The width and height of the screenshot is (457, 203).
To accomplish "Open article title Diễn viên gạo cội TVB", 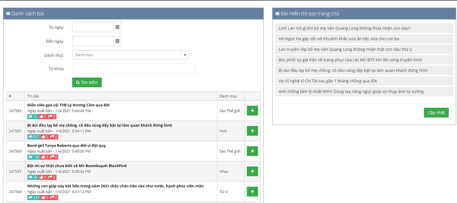I will 68,105.
